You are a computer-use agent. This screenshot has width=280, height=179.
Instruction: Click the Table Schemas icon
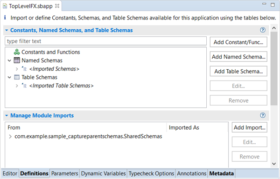pos(17,77)
